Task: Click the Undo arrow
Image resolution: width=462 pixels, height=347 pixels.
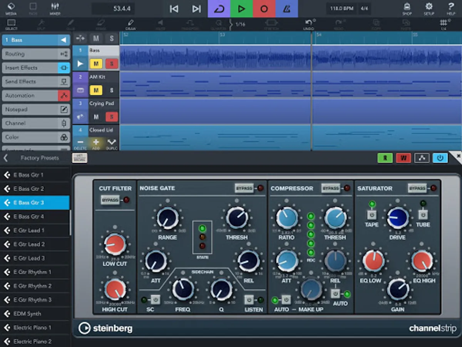Action: coord(308,24)
